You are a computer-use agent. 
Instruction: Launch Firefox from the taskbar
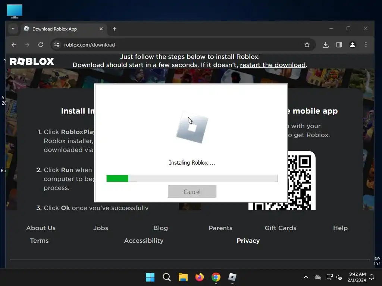point(200,277)
